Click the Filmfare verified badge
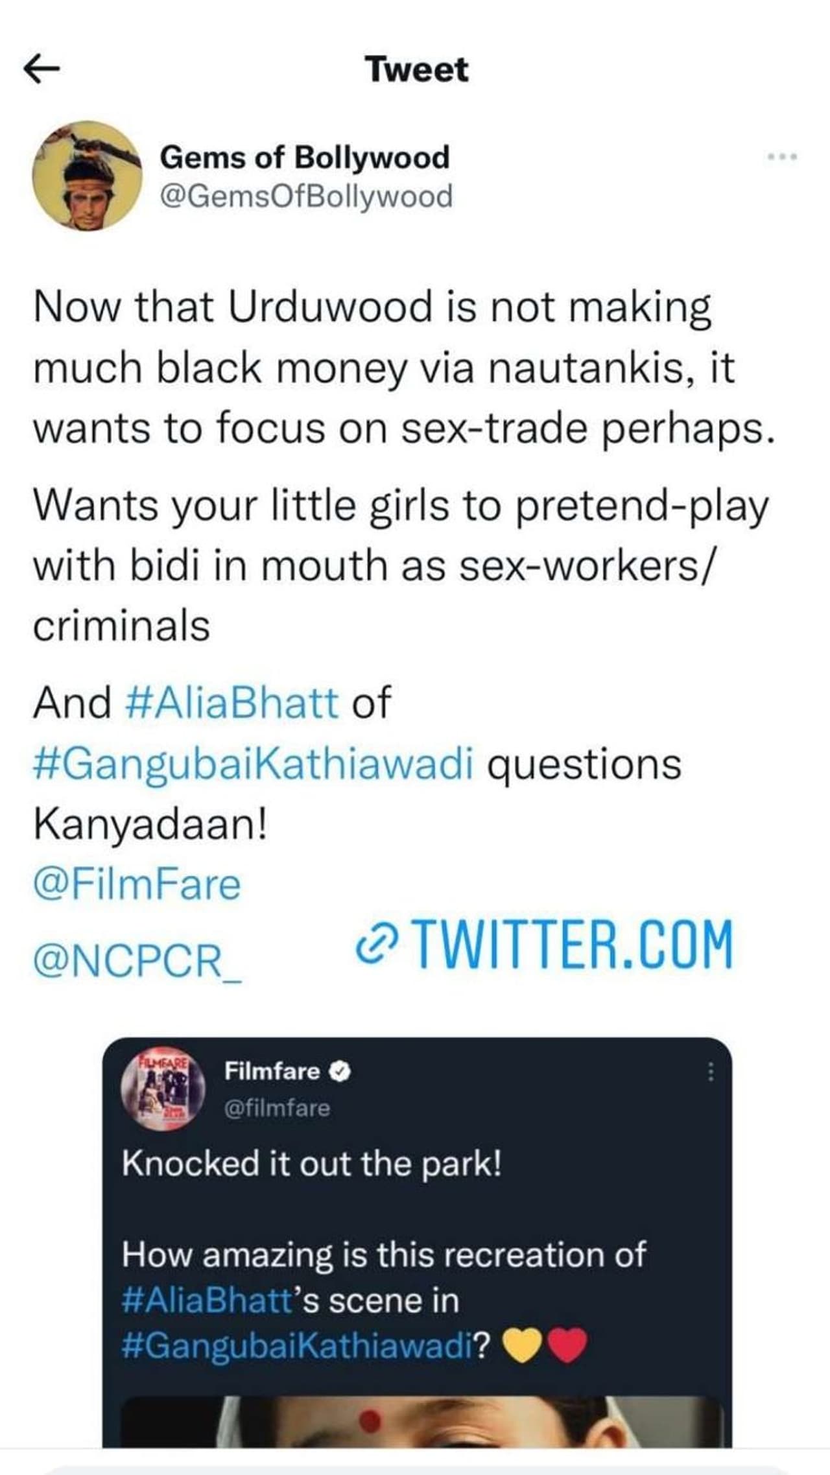830x1475 pixels. point(341,1072)
